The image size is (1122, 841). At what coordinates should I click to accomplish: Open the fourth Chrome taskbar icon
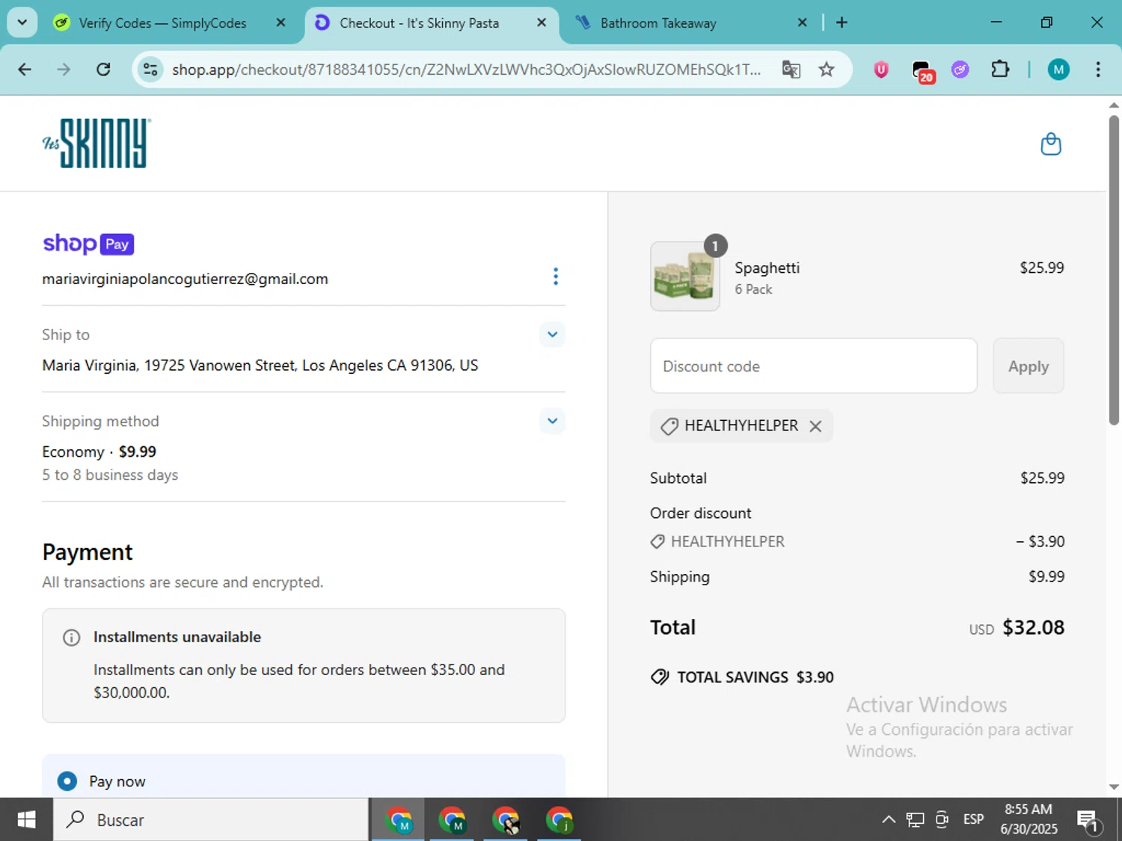point(560,820)
